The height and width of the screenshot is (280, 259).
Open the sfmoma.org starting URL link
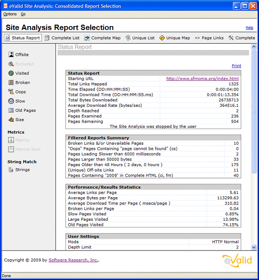click(202, 79)
